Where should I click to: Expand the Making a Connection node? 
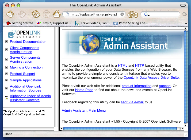(x=6, y=67)
